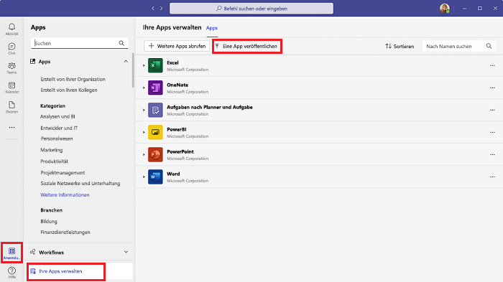Expand the PowerPoint row arrow
The image size is (503, 282).
(144, 154)
